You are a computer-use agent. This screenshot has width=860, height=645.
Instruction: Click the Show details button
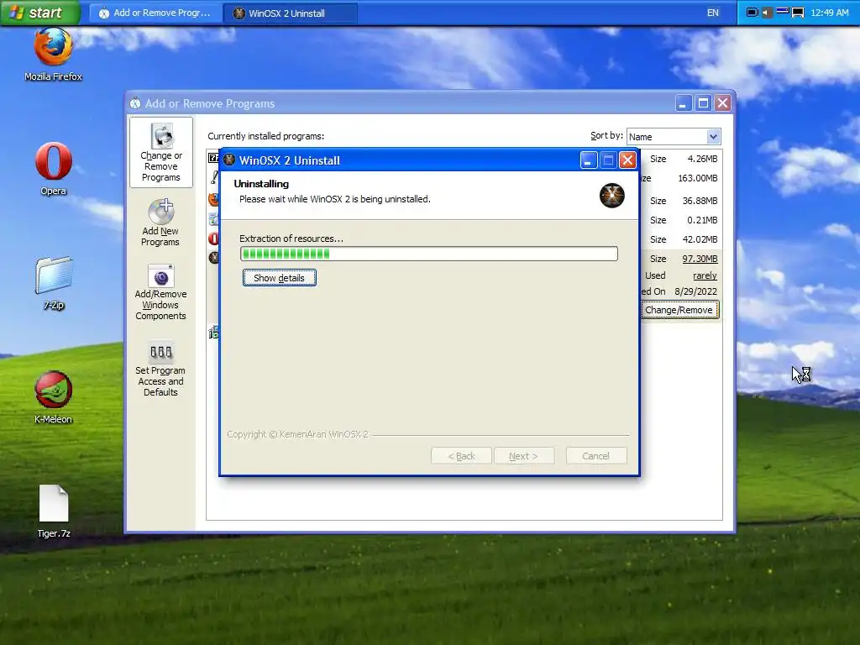[x=279, y=277]
